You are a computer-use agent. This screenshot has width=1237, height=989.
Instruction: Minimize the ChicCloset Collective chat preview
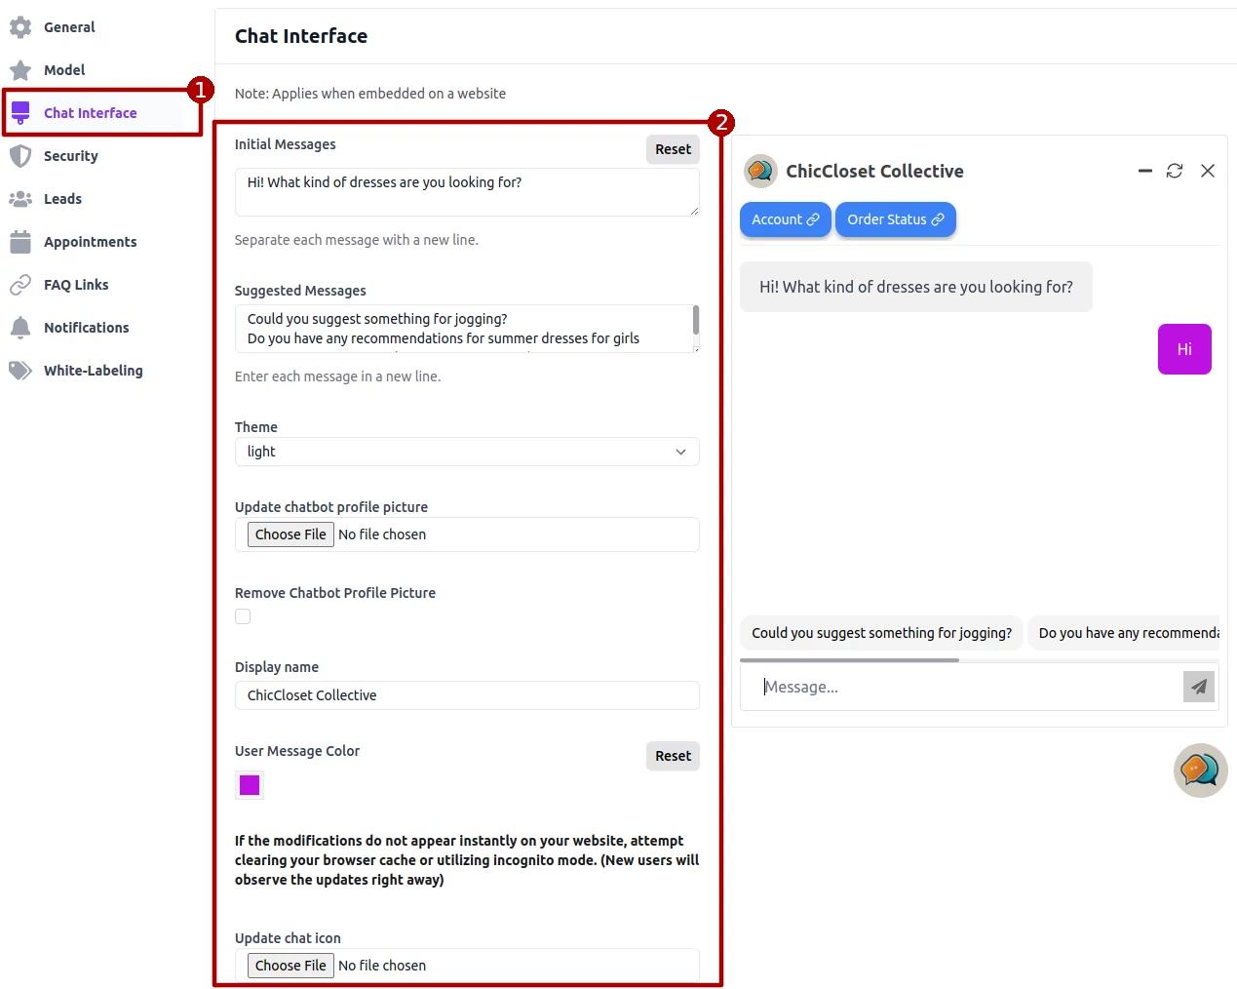(1145, 171)
